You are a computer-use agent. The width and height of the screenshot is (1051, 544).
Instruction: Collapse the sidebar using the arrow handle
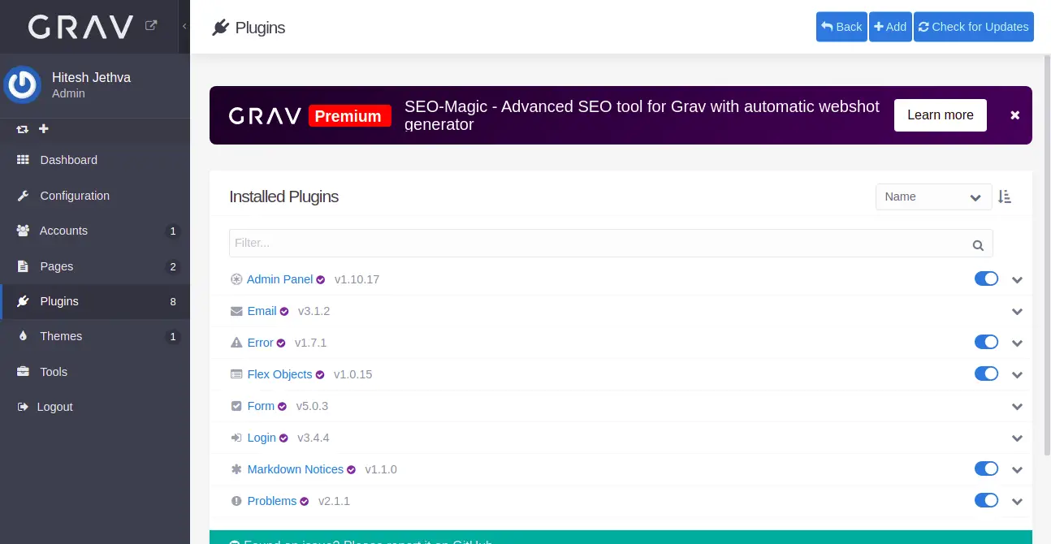pyautogui.click(x=184, y=27)
